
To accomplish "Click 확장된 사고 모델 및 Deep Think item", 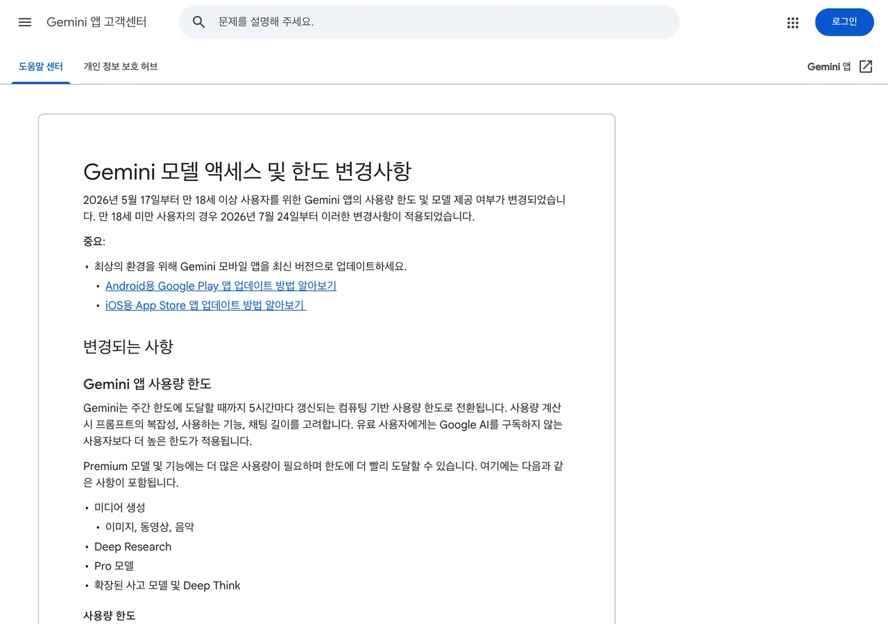I will click(167, 585).
